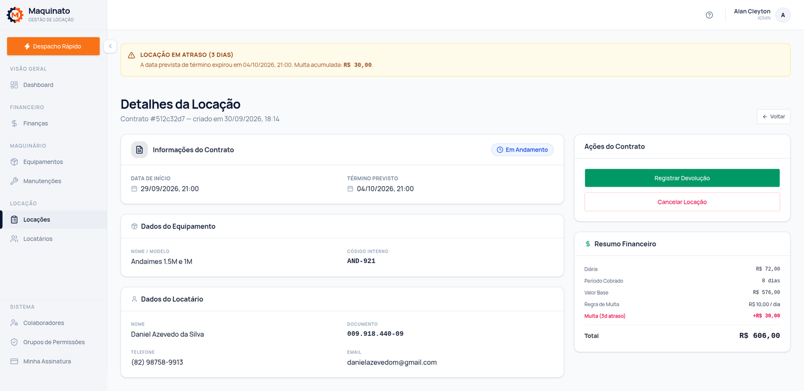Click the Finanças dollar sign icon
Viewport: 804px width, 391px height.
pos(14,123)
